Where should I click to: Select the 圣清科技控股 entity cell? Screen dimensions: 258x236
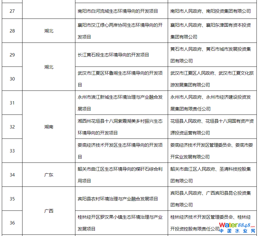point(211,175)
